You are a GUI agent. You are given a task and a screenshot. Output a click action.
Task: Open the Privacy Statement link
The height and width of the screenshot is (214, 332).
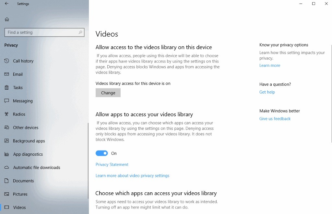coord(112,164)
